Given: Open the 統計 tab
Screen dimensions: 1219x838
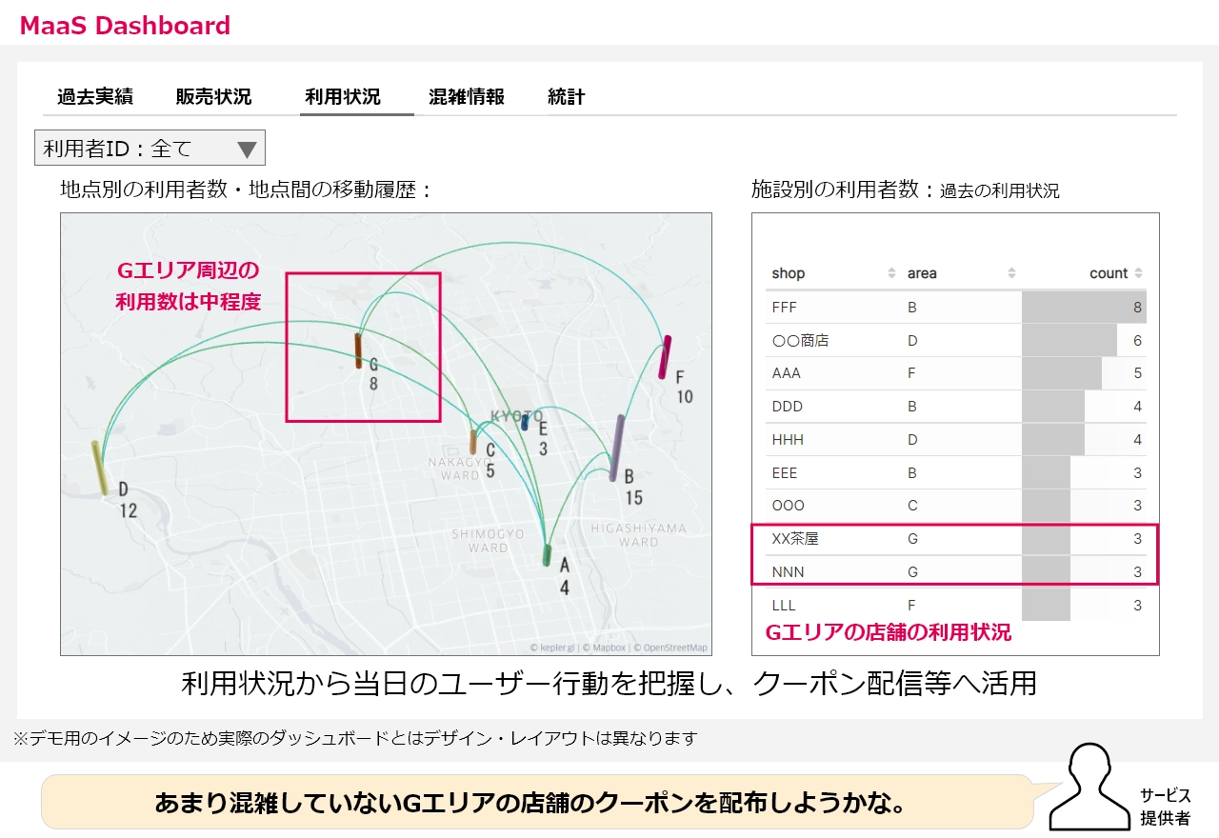Looking at the screenshot, I should [x=567, y=97].
